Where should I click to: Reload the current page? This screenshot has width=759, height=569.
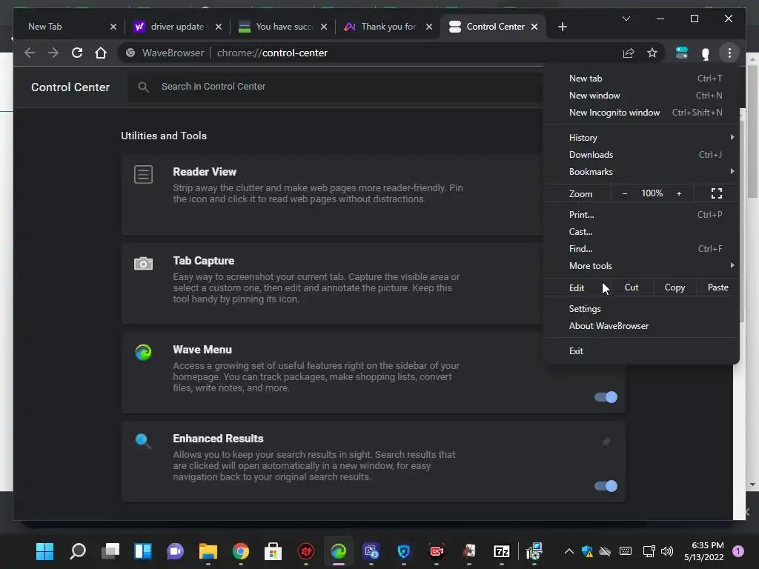click(77, 53)
